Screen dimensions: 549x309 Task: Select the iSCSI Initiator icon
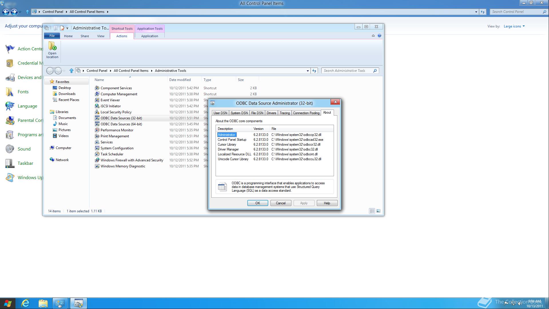97,106
